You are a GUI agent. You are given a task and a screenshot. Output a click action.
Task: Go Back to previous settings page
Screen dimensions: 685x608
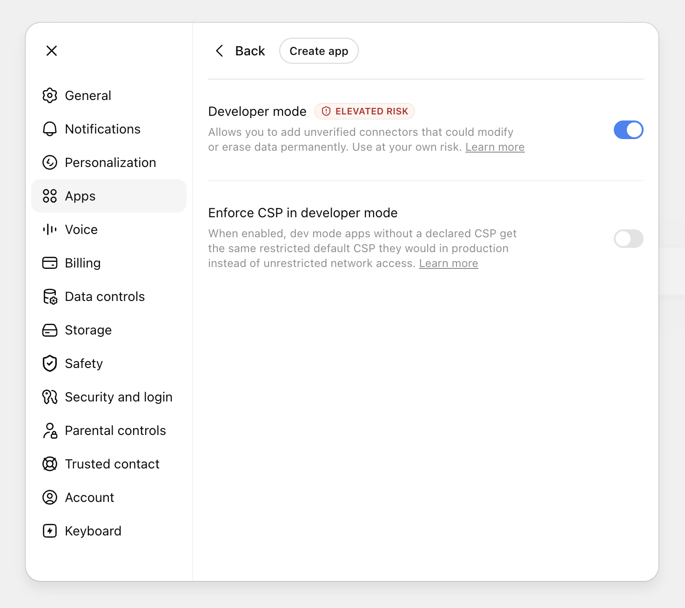pos(240,51)
